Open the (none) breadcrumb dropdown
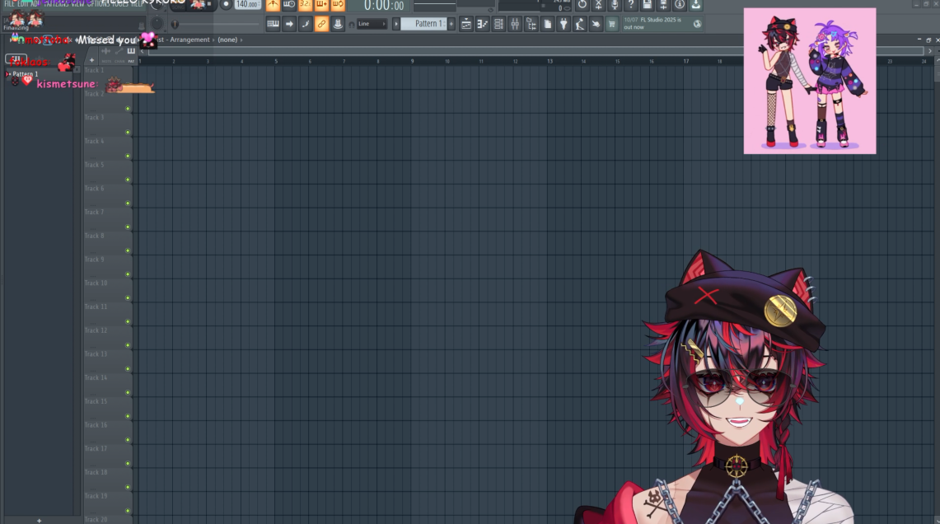This screenshot has height=524, width=940. click(x=227, y=40)
